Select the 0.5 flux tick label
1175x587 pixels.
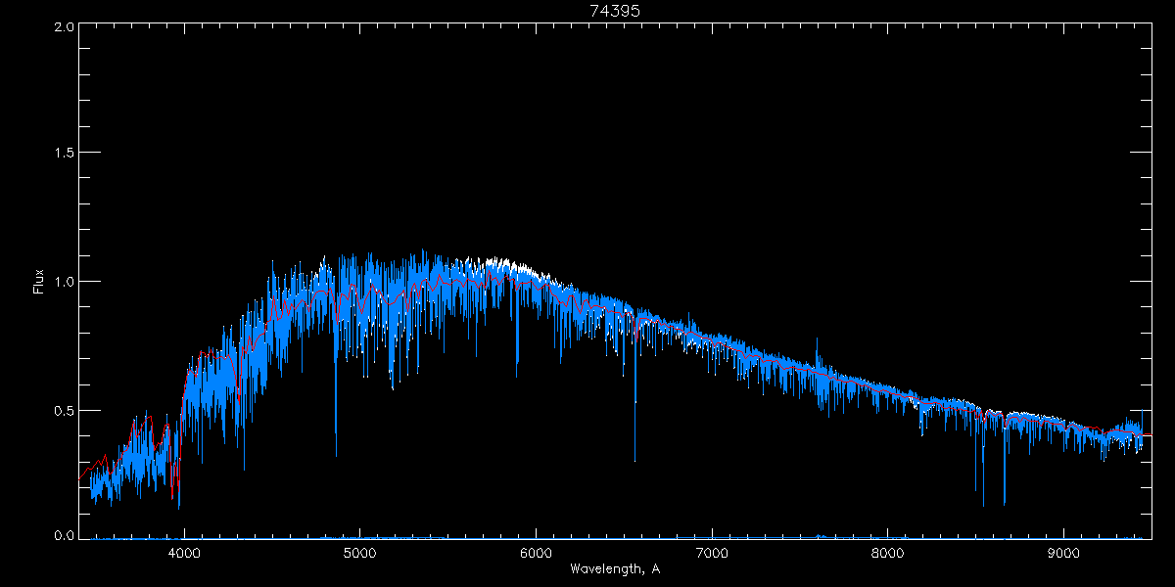(62, 410)
